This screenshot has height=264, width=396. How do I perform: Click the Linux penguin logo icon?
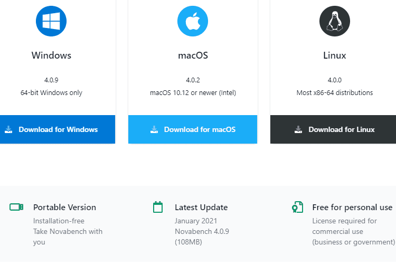click(335, 21)
